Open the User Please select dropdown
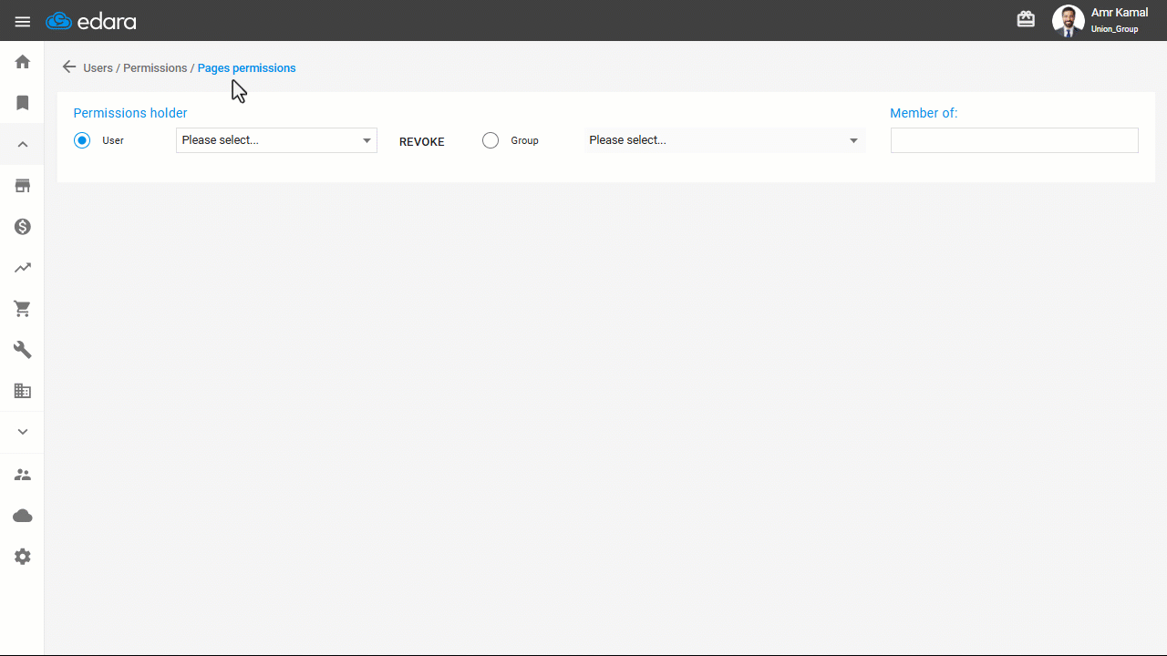This screenshot has width=1167, height=656. (x=276, y=140)
